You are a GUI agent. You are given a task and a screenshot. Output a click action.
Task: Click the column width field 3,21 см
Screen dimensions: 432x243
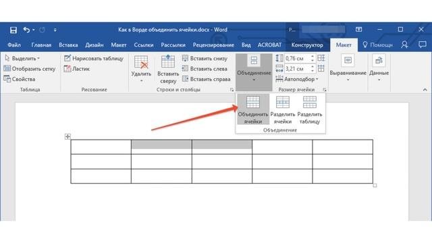pos(297,69)
